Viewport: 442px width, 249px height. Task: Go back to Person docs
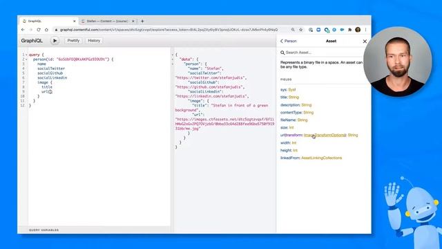289,41
